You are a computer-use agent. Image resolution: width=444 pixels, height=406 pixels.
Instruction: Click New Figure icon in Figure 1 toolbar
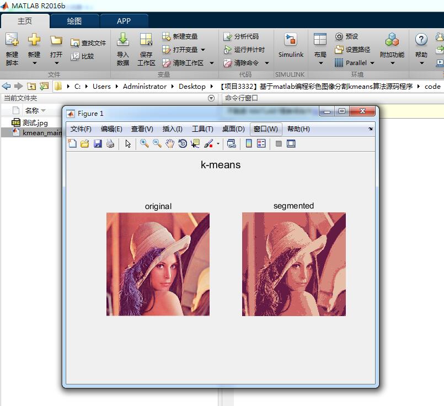pyautogui.click(x=72, y=143)
